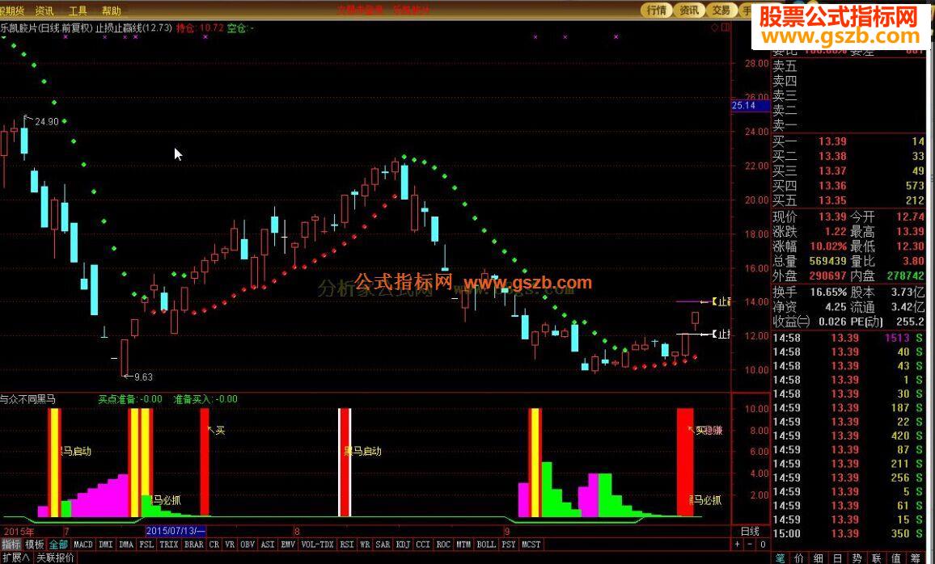This screenshot has height=564, width=935.
Task: Switch to the EMV indicator
Action: 288,545
